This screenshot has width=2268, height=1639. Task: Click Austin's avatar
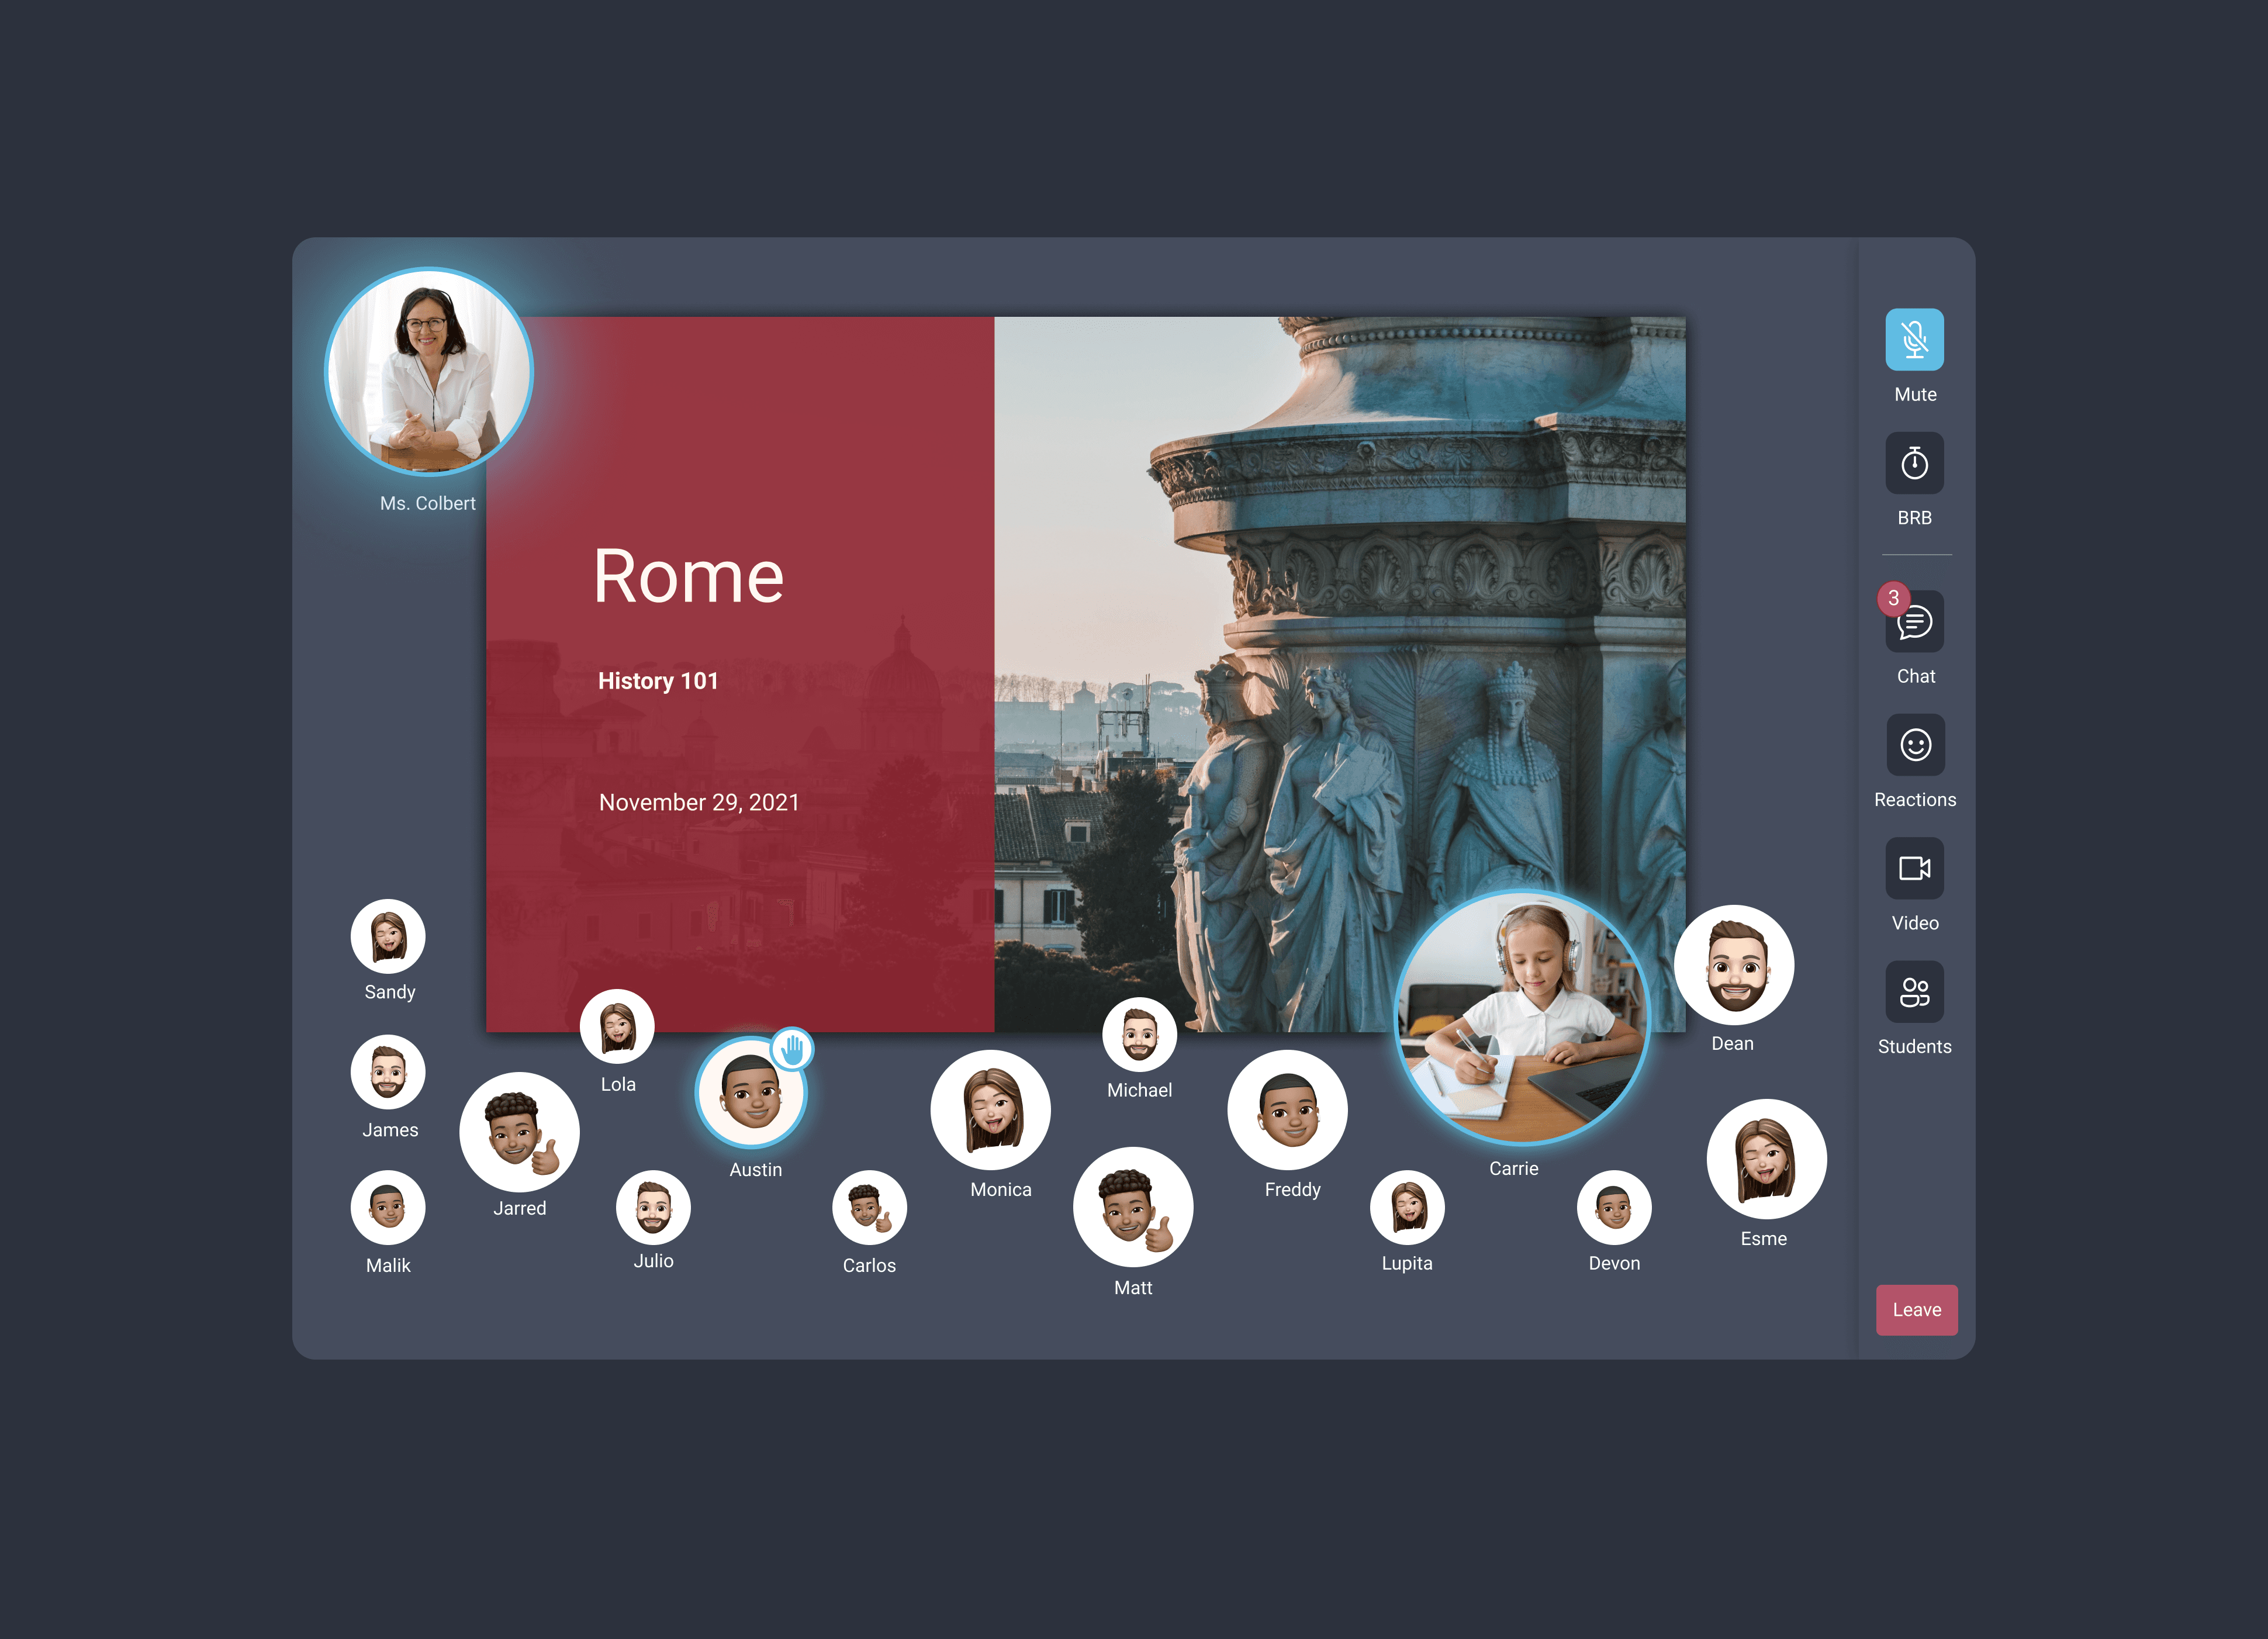(750, 1093)
